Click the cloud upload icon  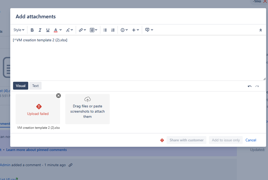[87, 99]
